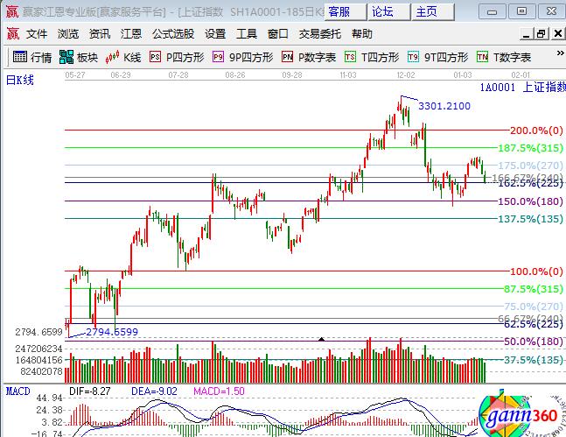Select the 9P四方形 tool

coord(241,58)
